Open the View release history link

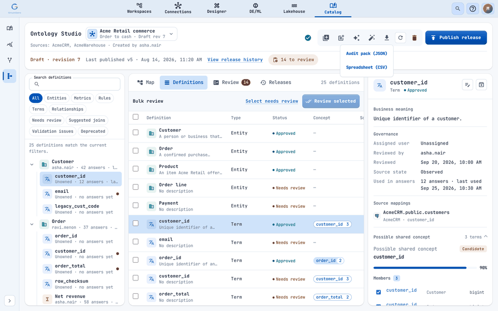pos(235,60)
